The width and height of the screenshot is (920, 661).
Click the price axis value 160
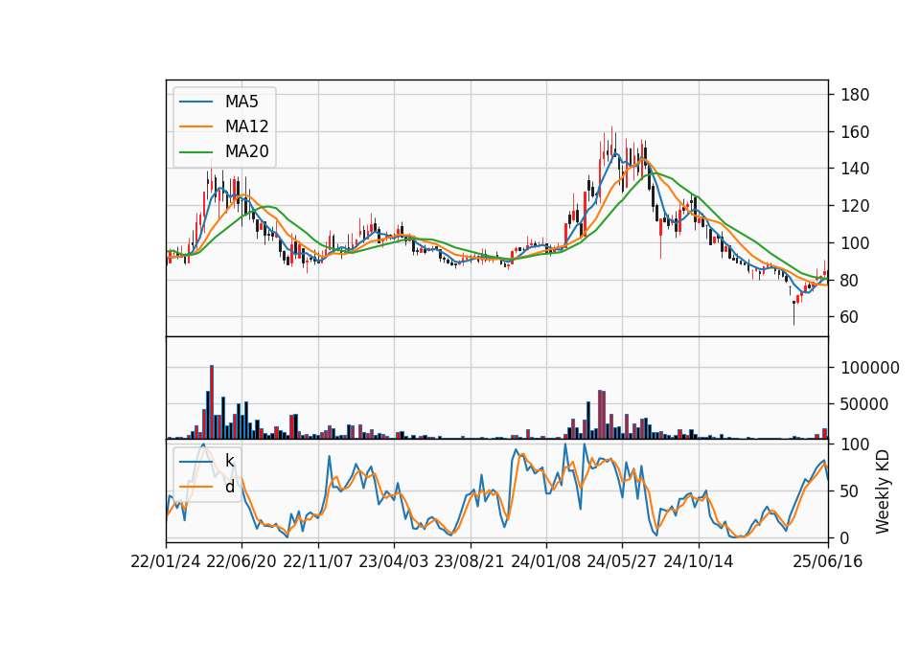coord(855,132)
